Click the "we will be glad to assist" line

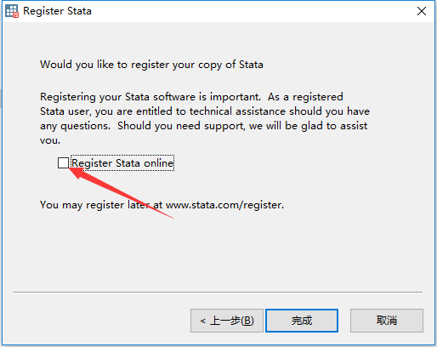click(204, 126)
